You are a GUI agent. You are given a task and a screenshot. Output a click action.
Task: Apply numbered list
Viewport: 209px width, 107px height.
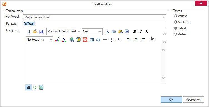pos(113,40)
